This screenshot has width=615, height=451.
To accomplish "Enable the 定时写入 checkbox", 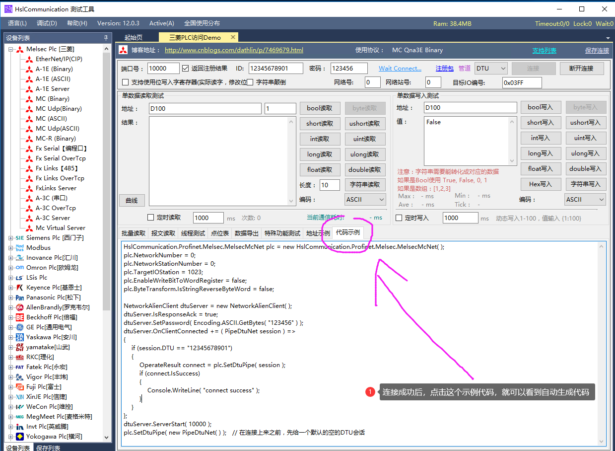I will 399,218.
